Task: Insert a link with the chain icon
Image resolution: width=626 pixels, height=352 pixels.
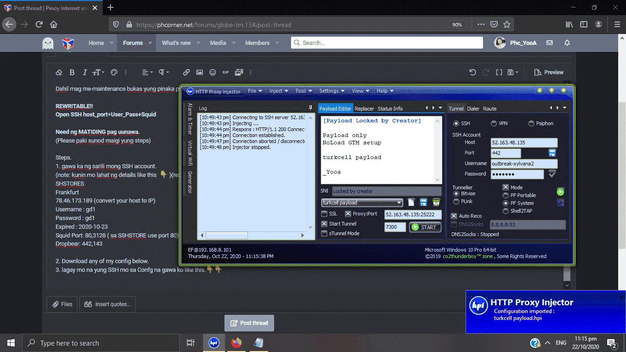Action: pos(187,72)
